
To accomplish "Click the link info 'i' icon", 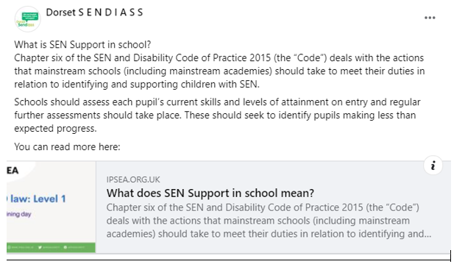I will tap(433, 165).
